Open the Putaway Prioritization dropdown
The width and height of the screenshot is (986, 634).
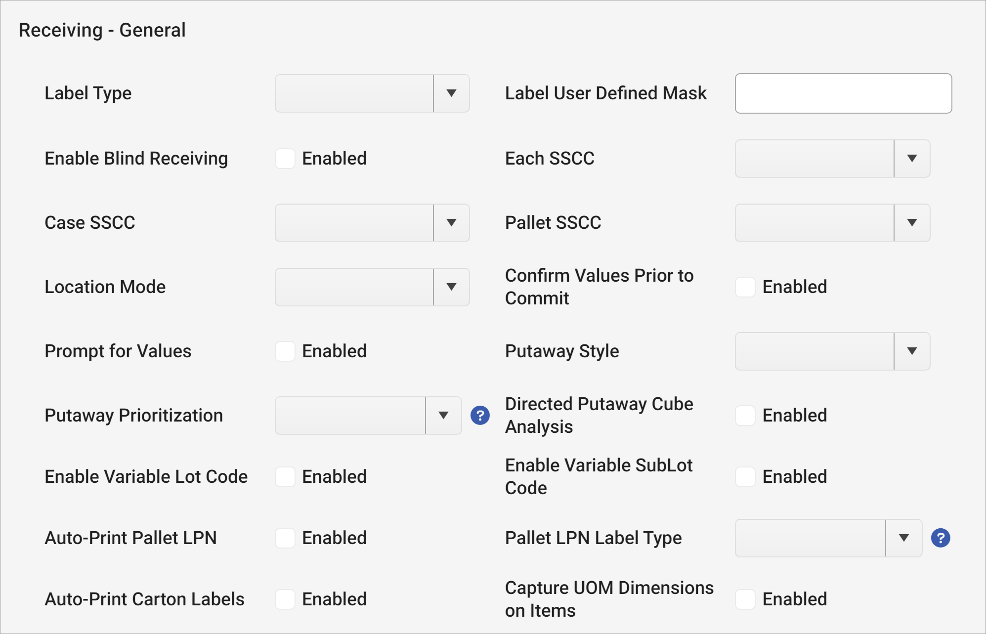coord(443,416)
